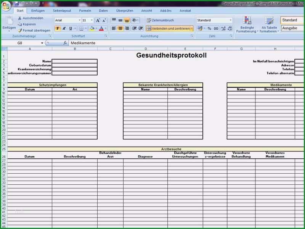The width and height of the screenshot is (305, 229).
Task: Increase cell indent
Action: point(141,28)
